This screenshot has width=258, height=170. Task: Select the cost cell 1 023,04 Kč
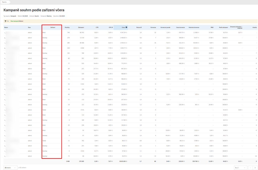(x=123, y=53)
